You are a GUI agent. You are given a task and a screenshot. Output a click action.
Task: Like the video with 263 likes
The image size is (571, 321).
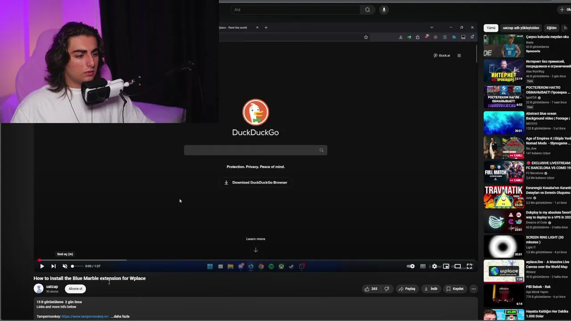point(371,289)
